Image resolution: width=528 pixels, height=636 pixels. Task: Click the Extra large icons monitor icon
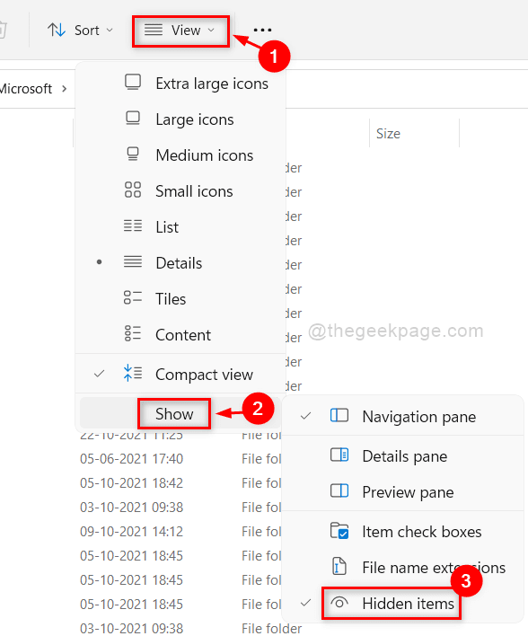(133, 83)
